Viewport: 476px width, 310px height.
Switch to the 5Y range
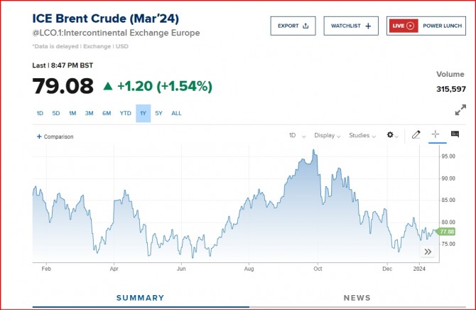(159, 113)
